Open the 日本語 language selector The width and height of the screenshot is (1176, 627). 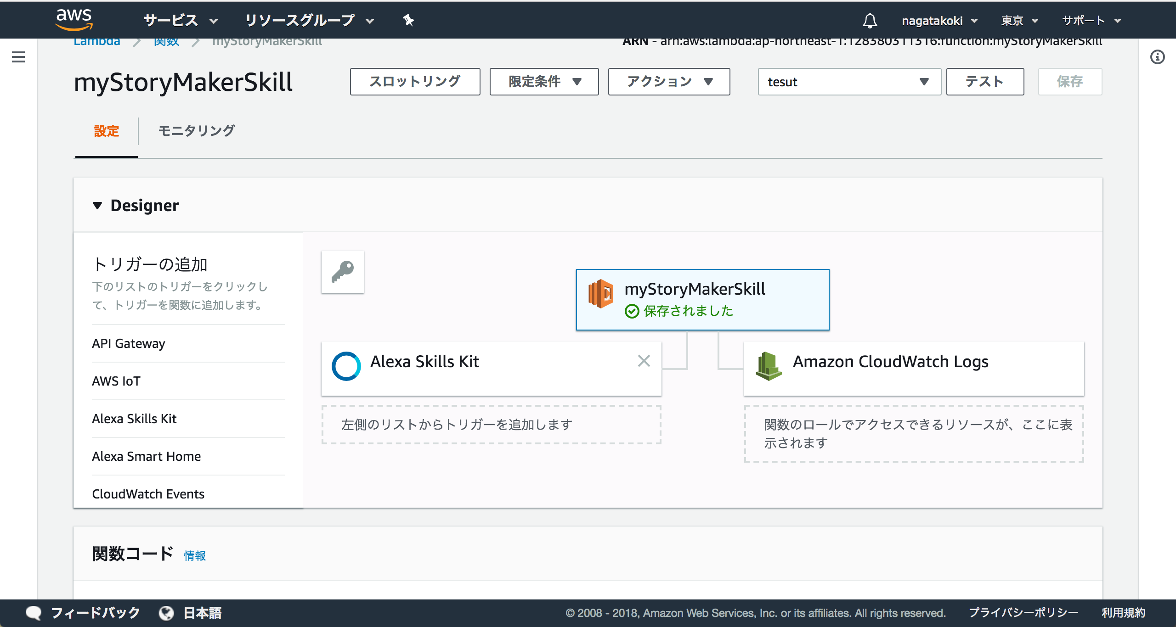203,613
